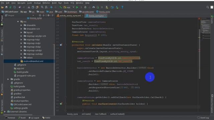Viewport: 214px width, 120px height.
Task: Open the Build menu
Action: [x=54, y=3]
